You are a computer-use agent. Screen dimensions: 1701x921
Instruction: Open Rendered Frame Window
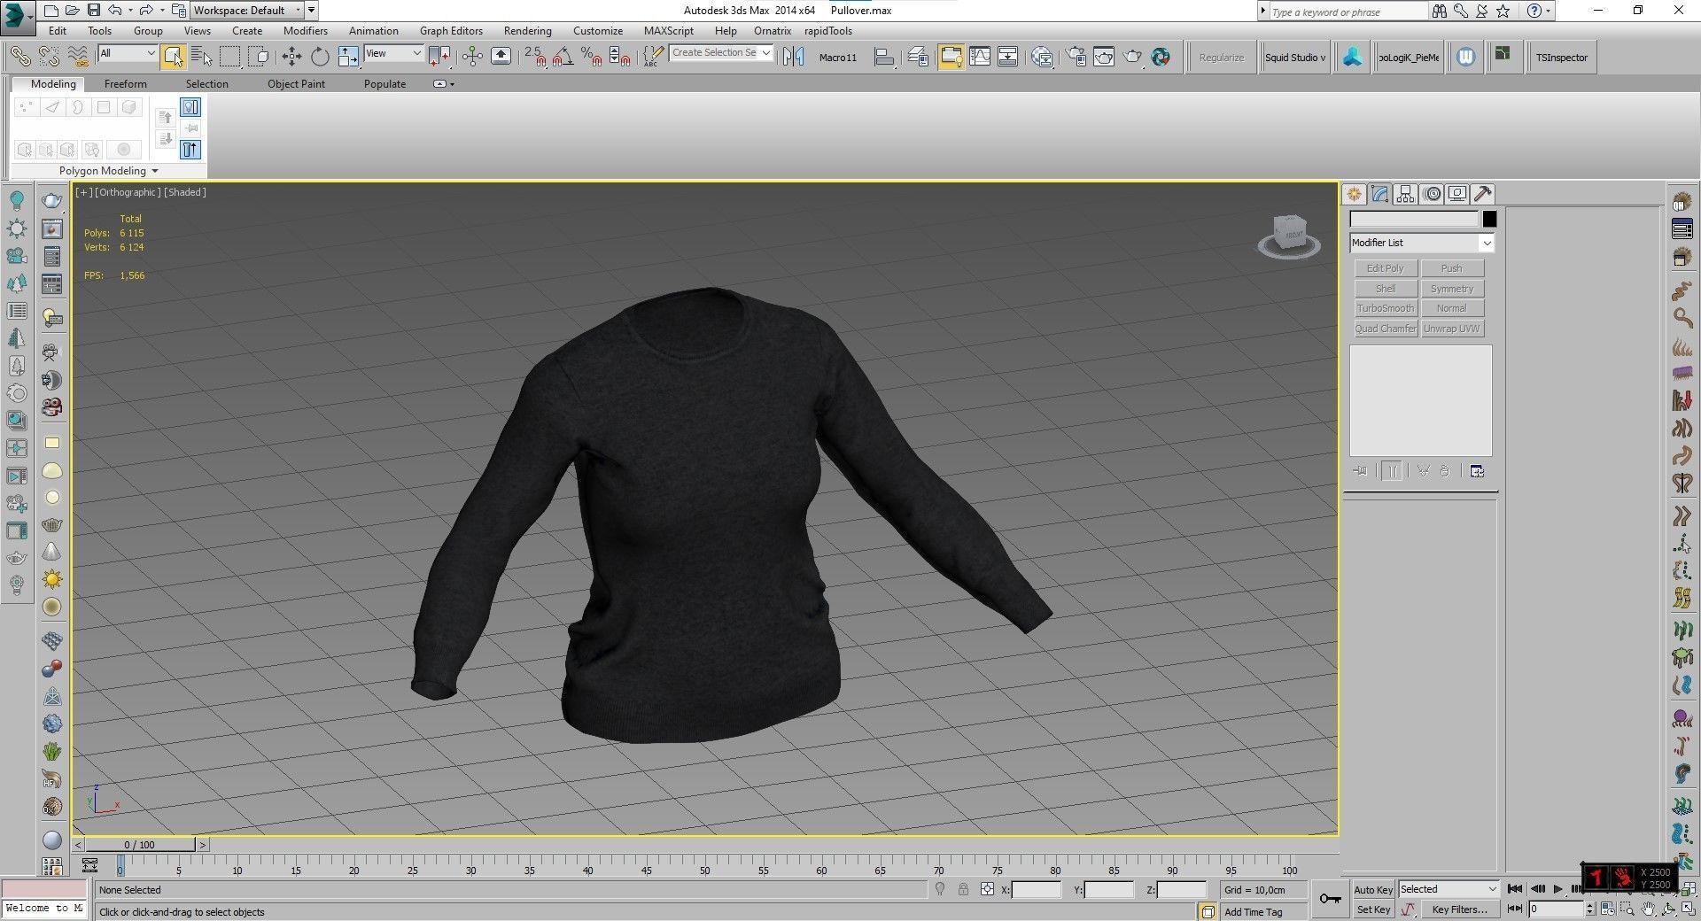point(1104,57)
